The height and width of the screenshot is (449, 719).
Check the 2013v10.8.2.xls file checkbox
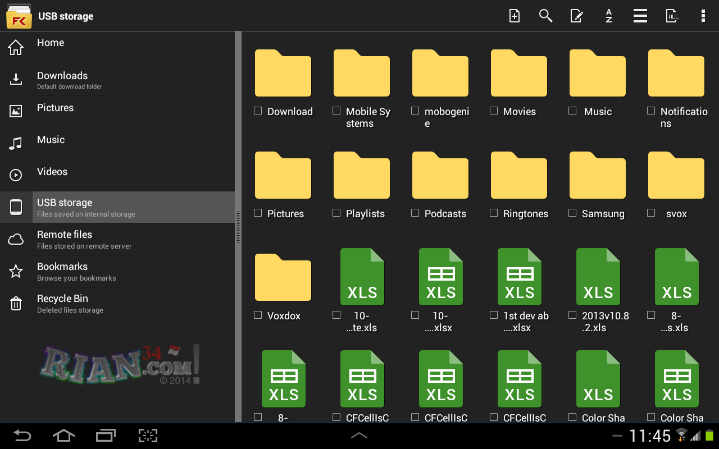pyautogui.click(x=572, y=315)
